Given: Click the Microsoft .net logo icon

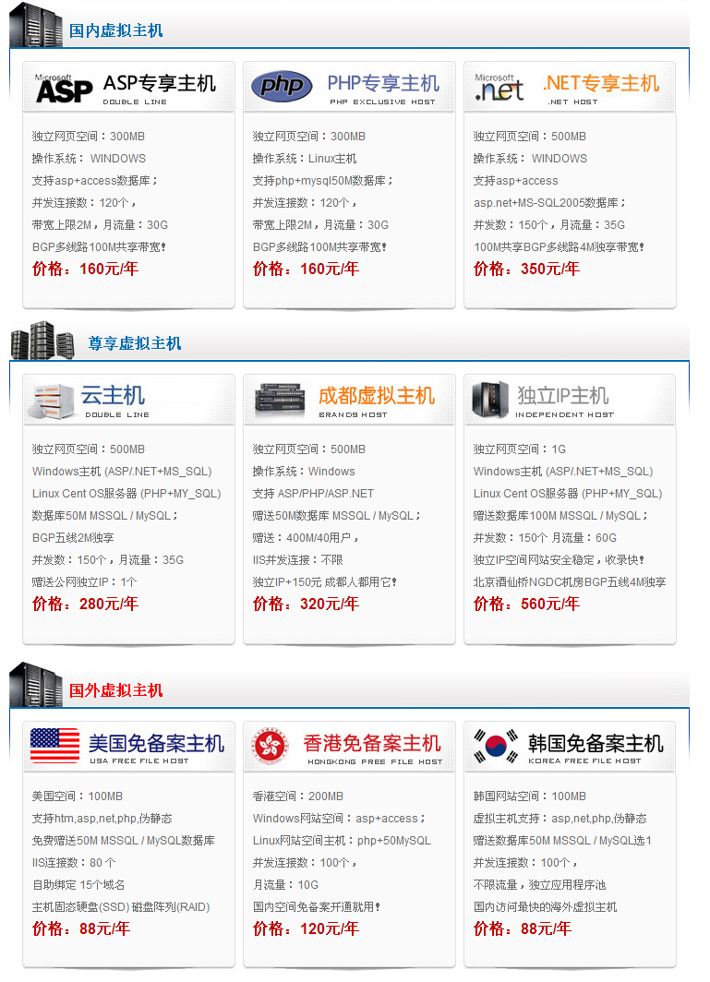Looking at the screenshot, I should (x=499, y=88).
